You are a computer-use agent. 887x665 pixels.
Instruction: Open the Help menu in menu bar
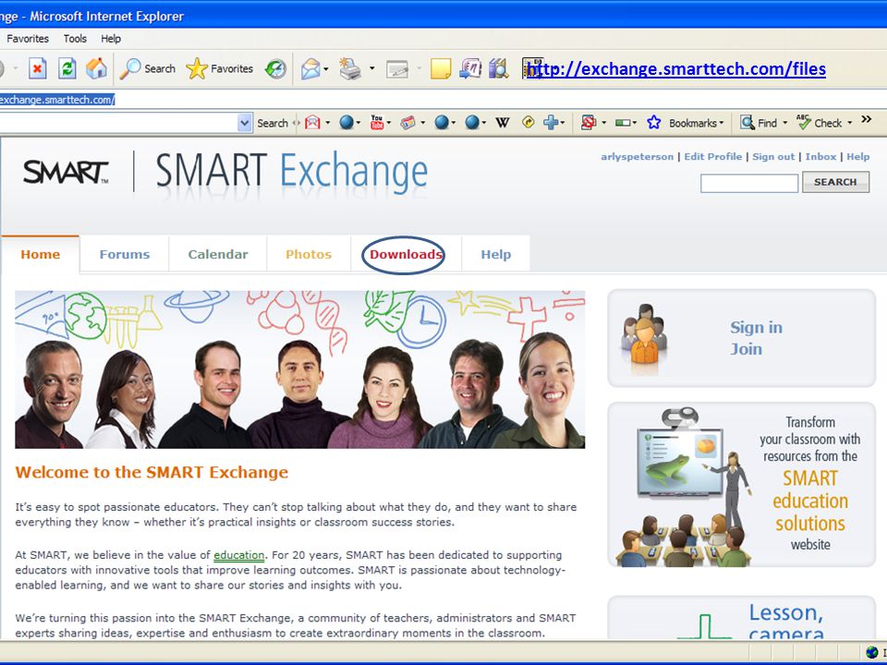[111, 39]
